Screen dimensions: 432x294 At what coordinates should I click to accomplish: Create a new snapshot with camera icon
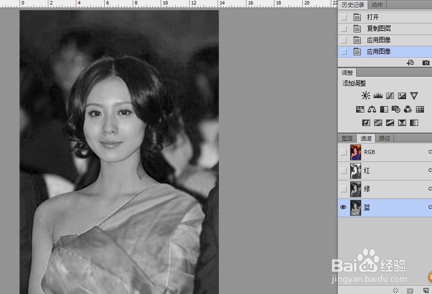(x=426, y=63)
